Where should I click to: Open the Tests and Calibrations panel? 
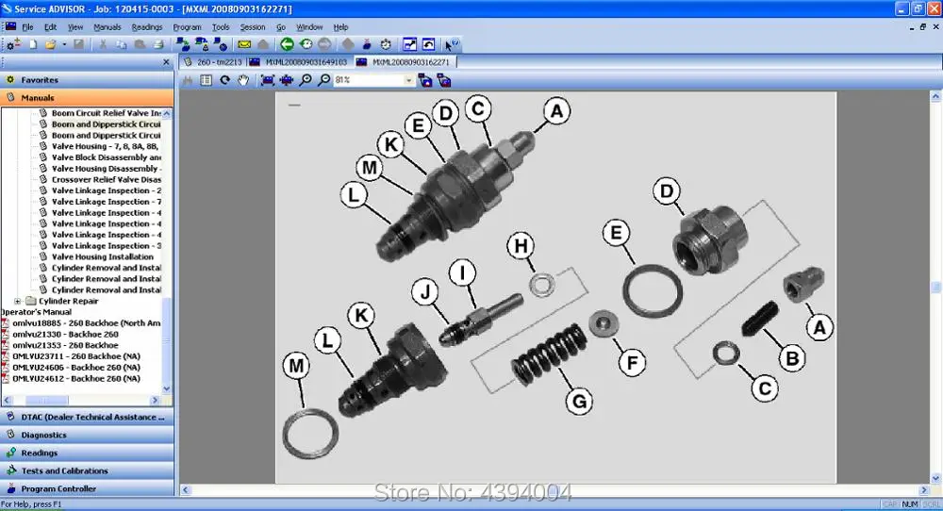(87, 470)
